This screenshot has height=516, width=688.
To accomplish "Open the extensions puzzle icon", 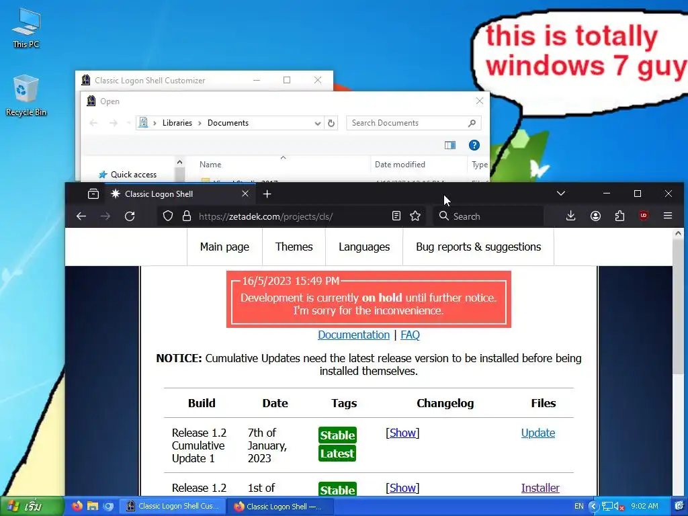I will tap(619, 216).
